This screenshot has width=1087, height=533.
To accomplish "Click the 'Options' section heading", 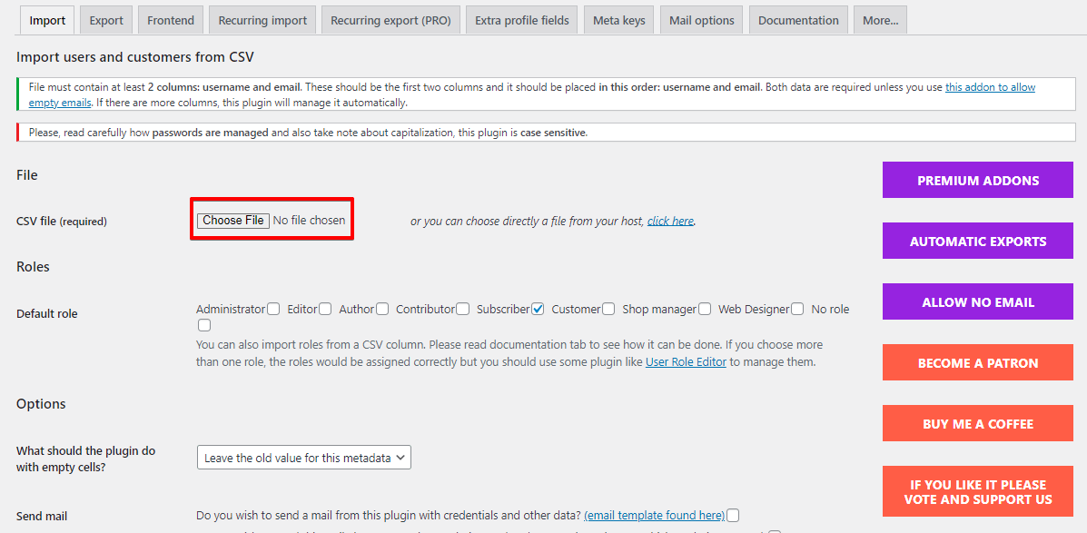I will point(41,403).
